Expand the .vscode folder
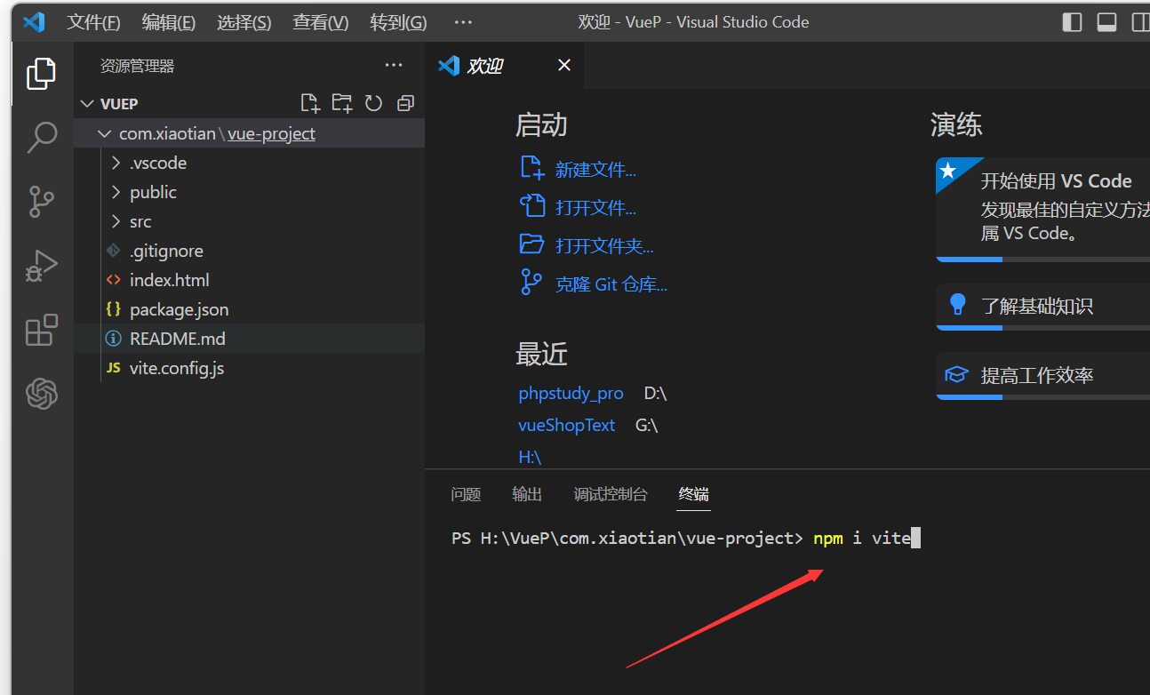 coord(116,163)
